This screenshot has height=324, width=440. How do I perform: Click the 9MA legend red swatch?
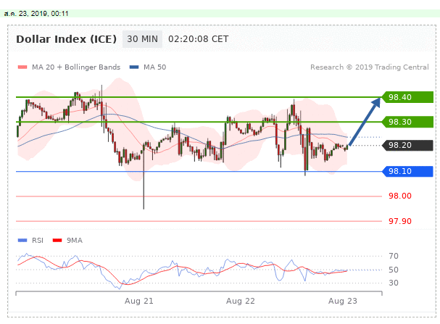(57, 241)
